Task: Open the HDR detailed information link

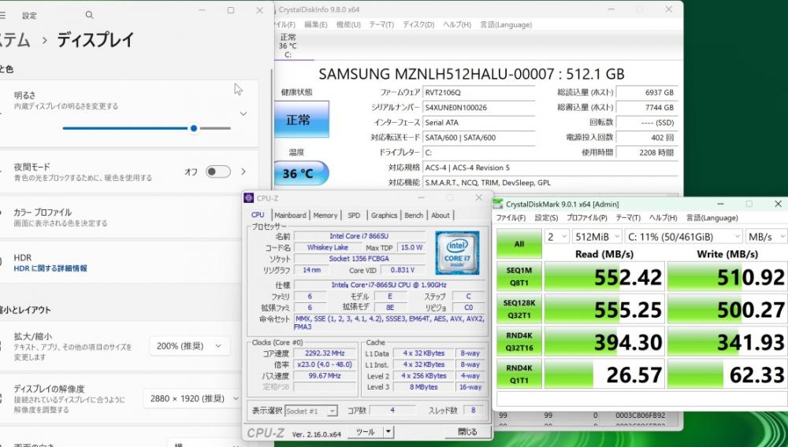Action: tap(50, 268)
